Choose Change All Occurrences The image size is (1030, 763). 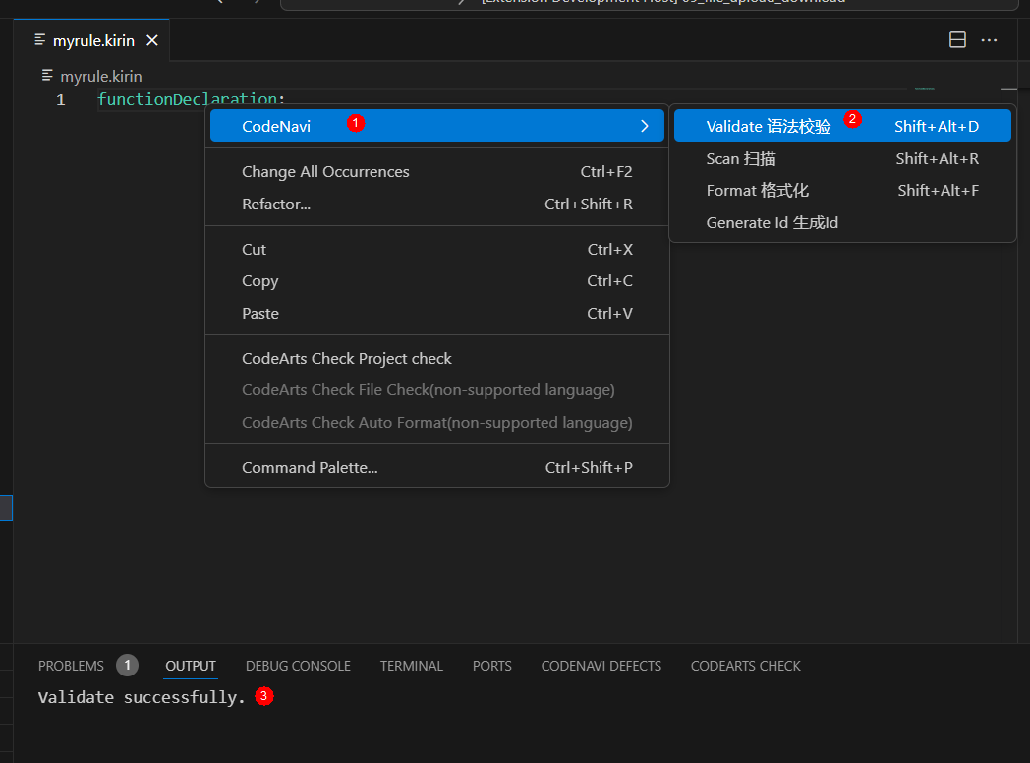[325, 172]
